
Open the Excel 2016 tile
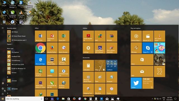point(64,36)
